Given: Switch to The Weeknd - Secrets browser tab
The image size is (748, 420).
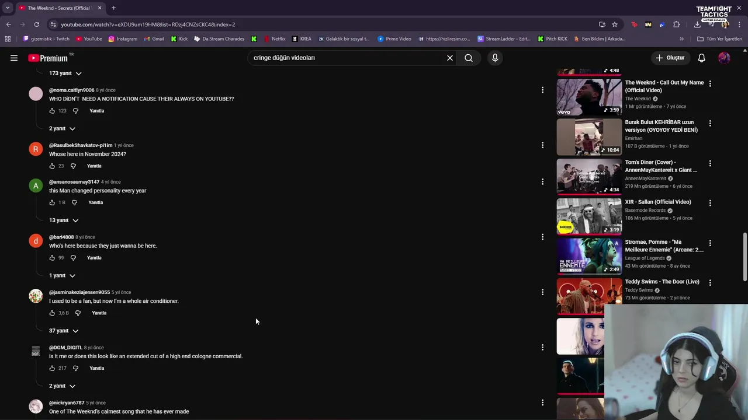Looking at the screenshot, I should point(60,8).
